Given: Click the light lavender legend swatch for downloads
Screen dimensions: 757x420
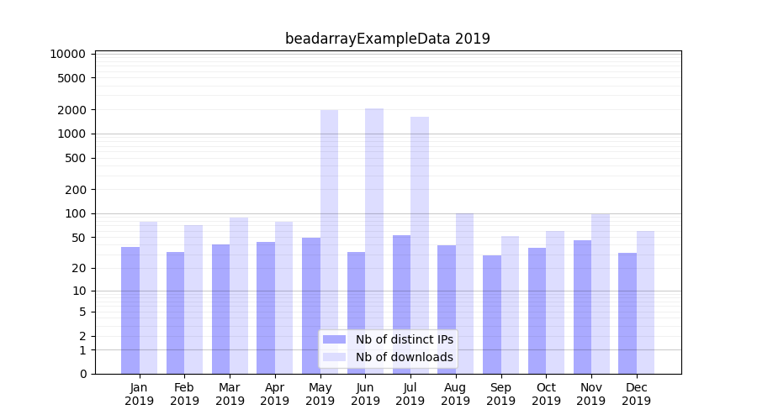Looking at the screenshot, I should [x=334, y=357].
